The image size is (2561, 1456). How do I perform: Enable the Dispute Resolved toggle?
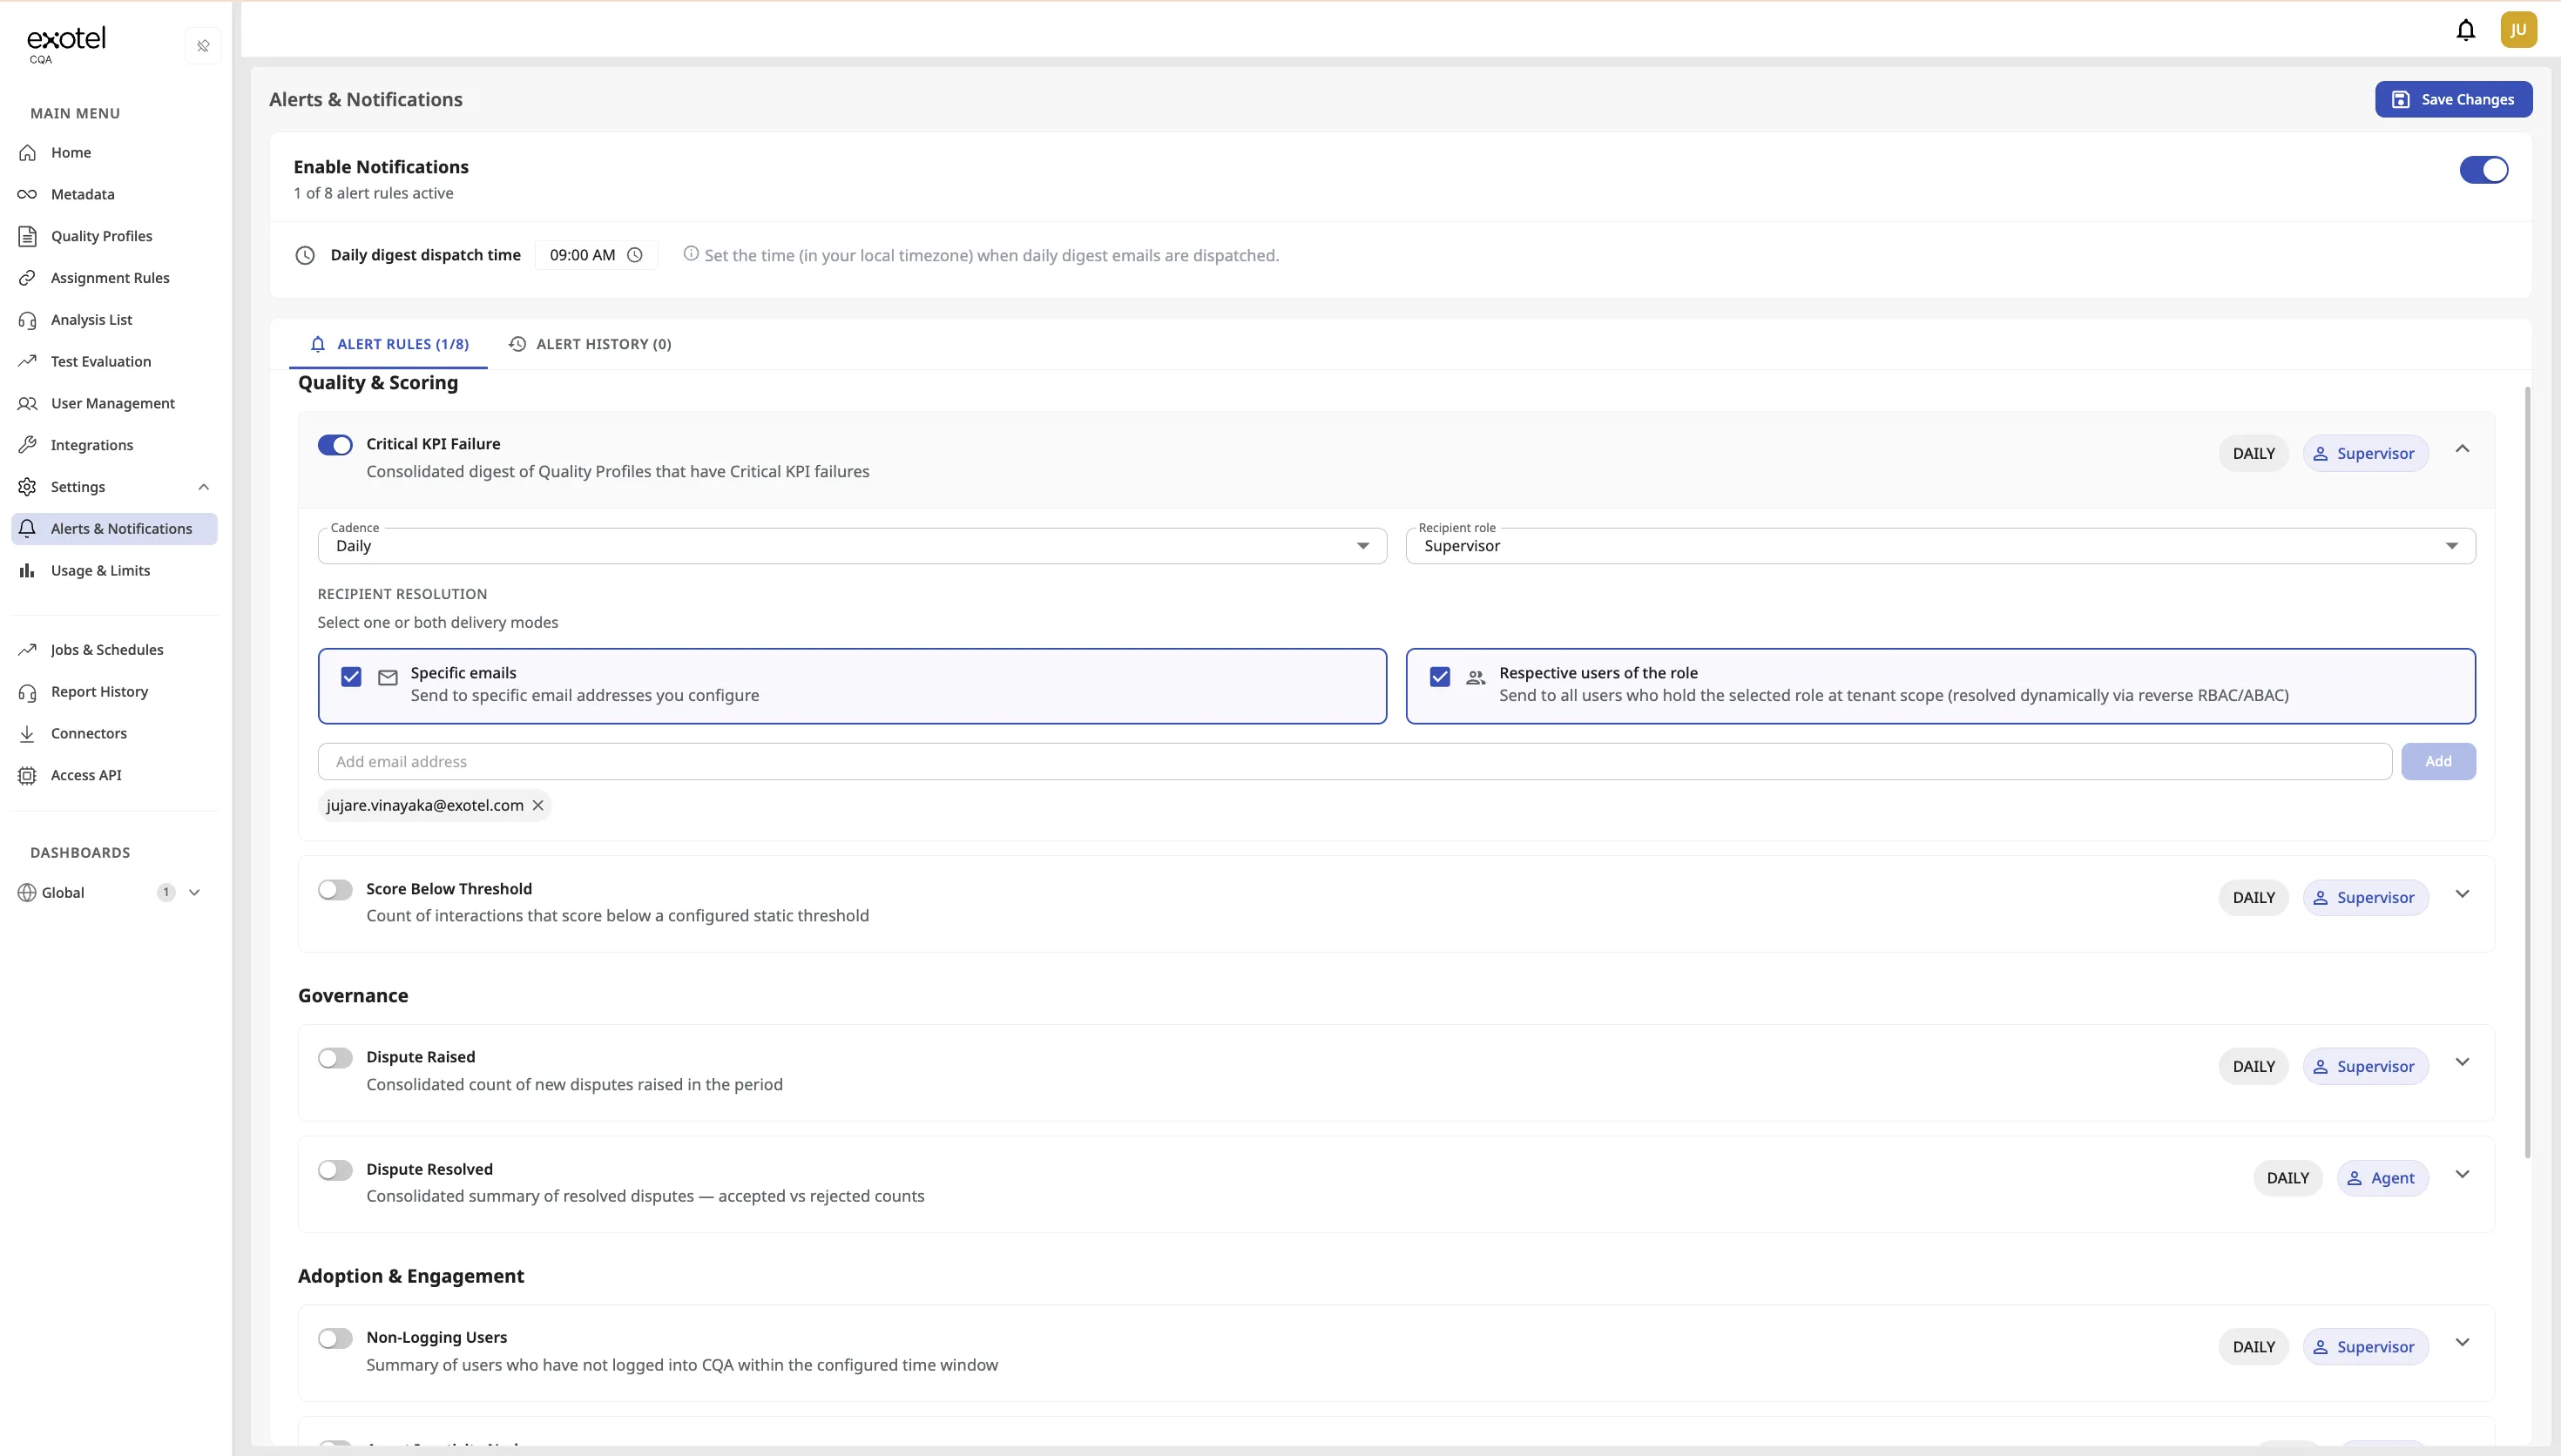tap(335, 1170)
